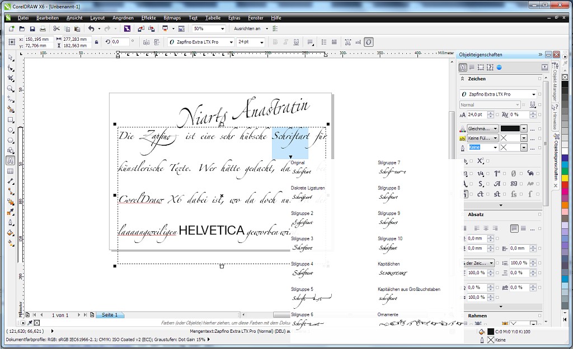Click the underline U button in property bar

[x=296, y=42]
